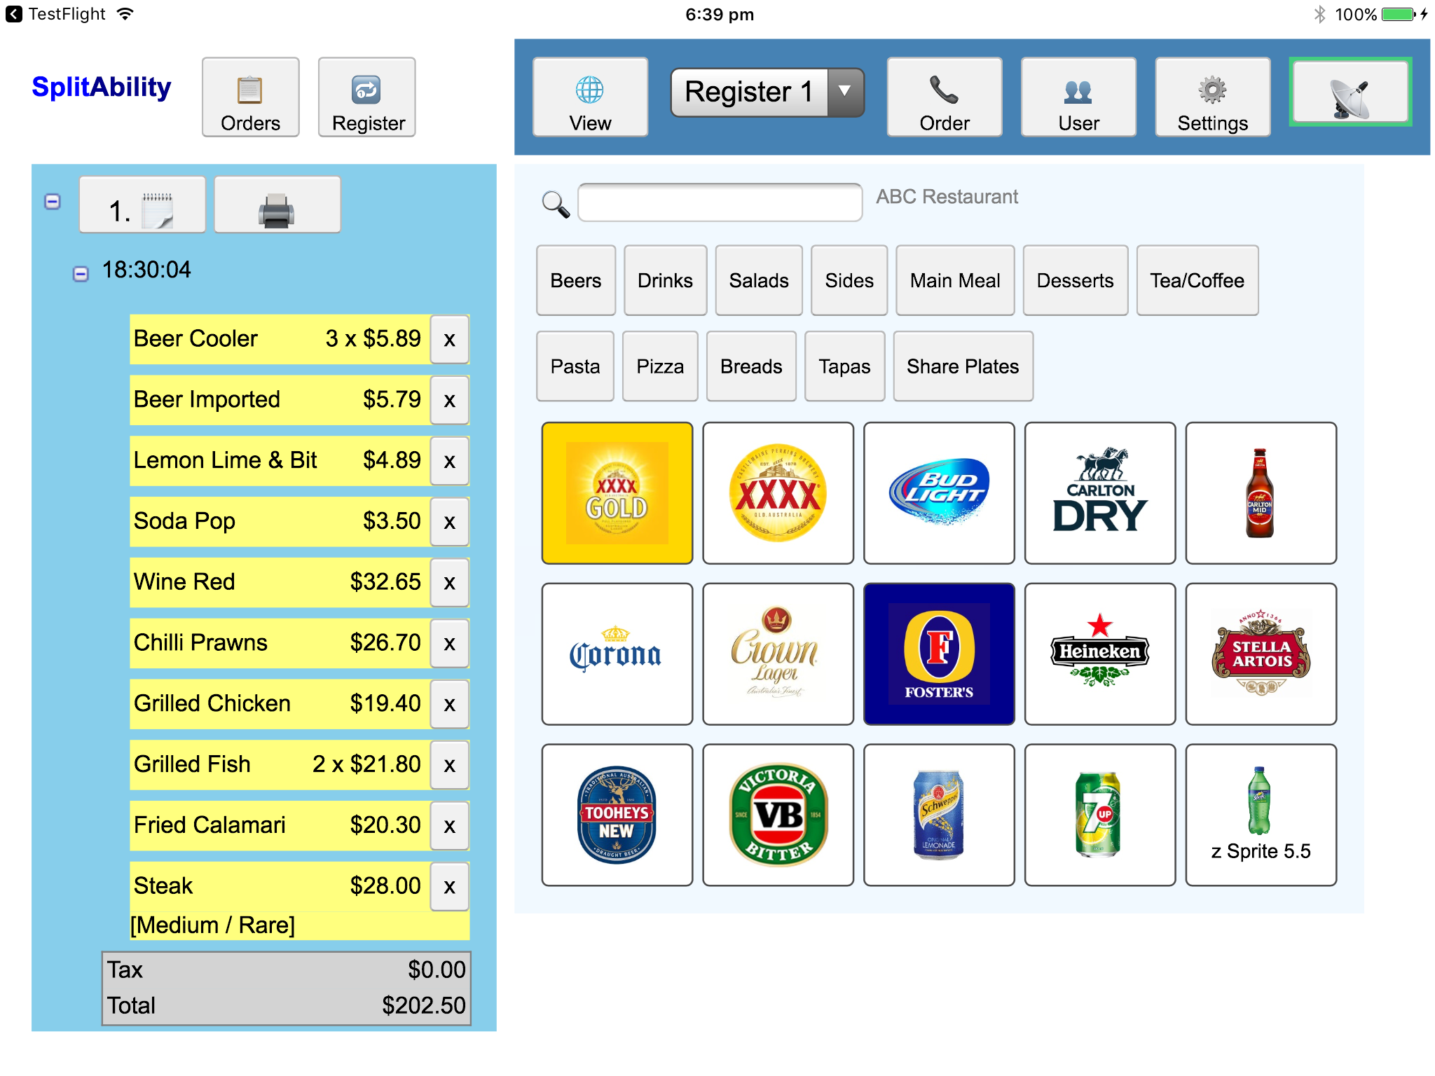Click the View globe icon button

click(590, 97)
